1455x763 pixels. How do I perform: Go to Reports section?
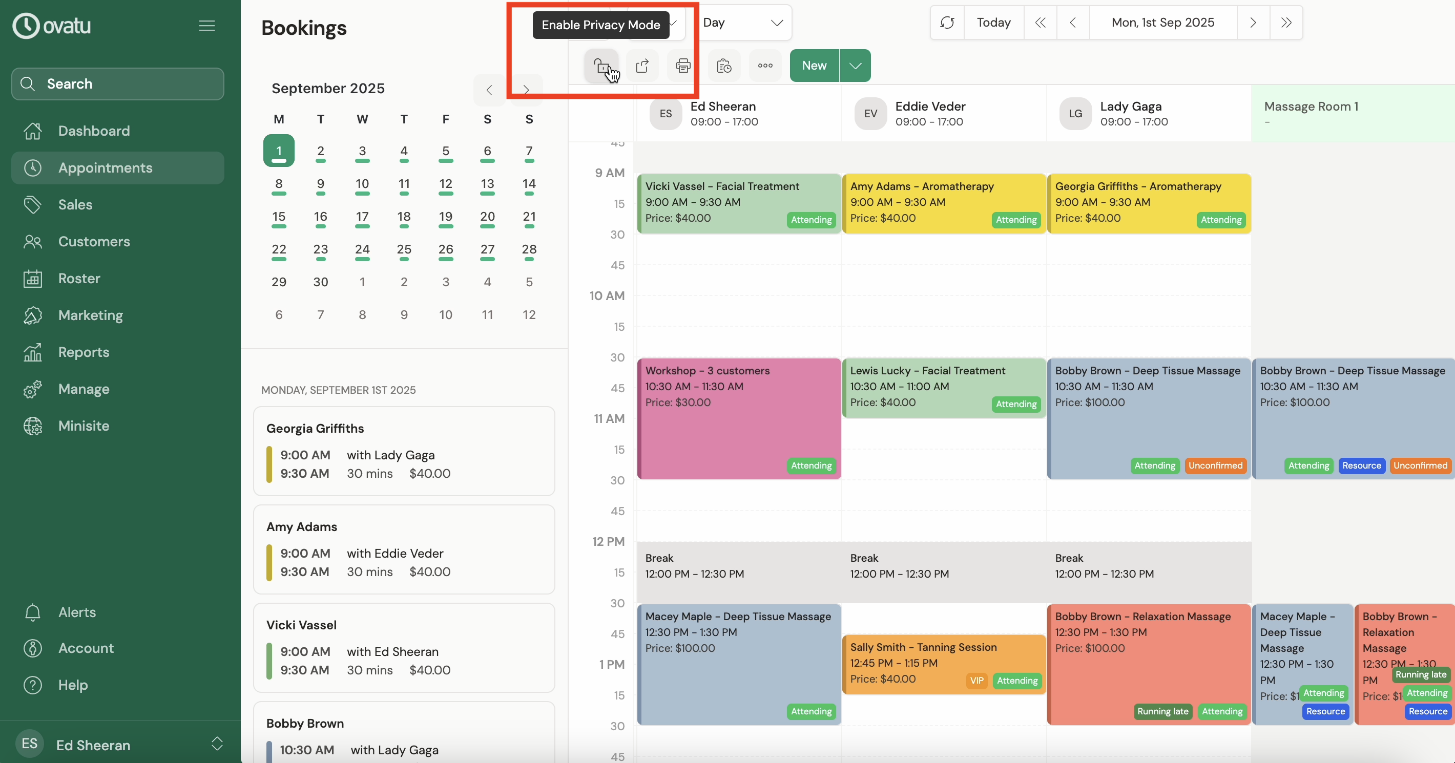[84, 352]
